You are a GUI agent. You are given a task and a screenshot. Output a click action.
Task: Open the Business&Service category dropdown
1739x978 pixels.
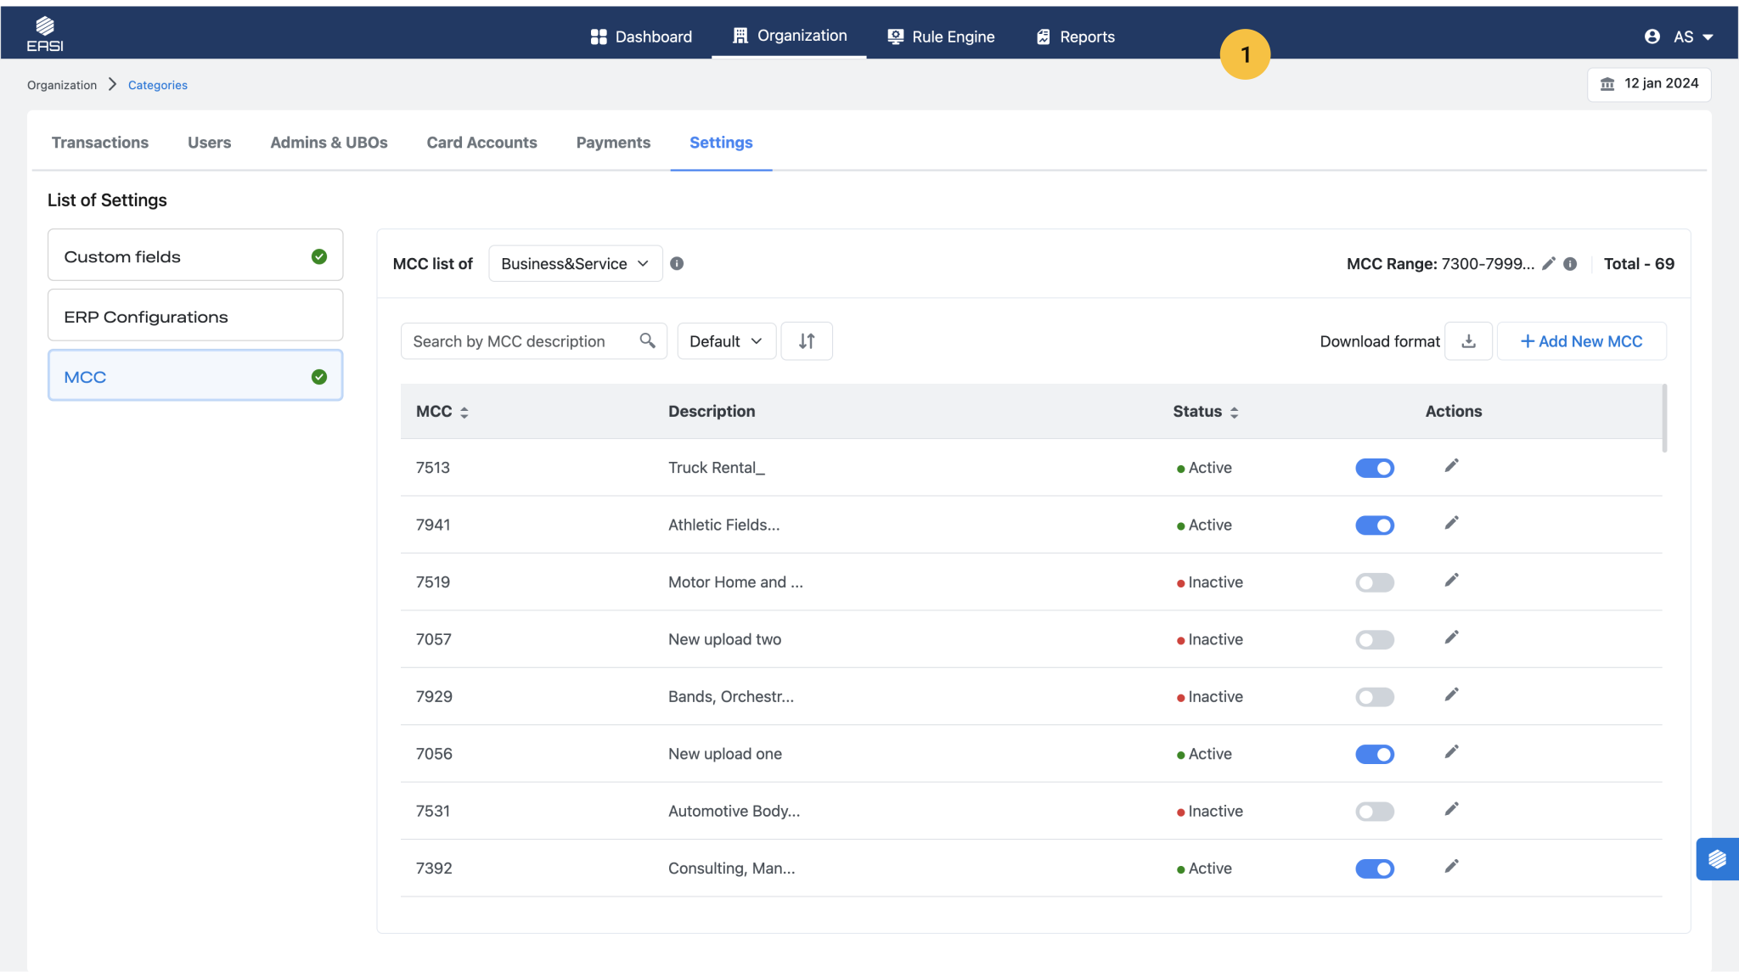tap(575, 264)
